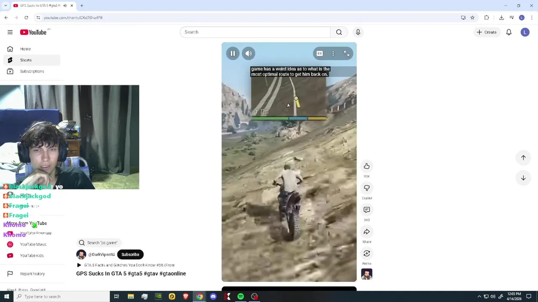Open the comments panel
The height and width of the screenshot is (302, 538).
(367, 210)
